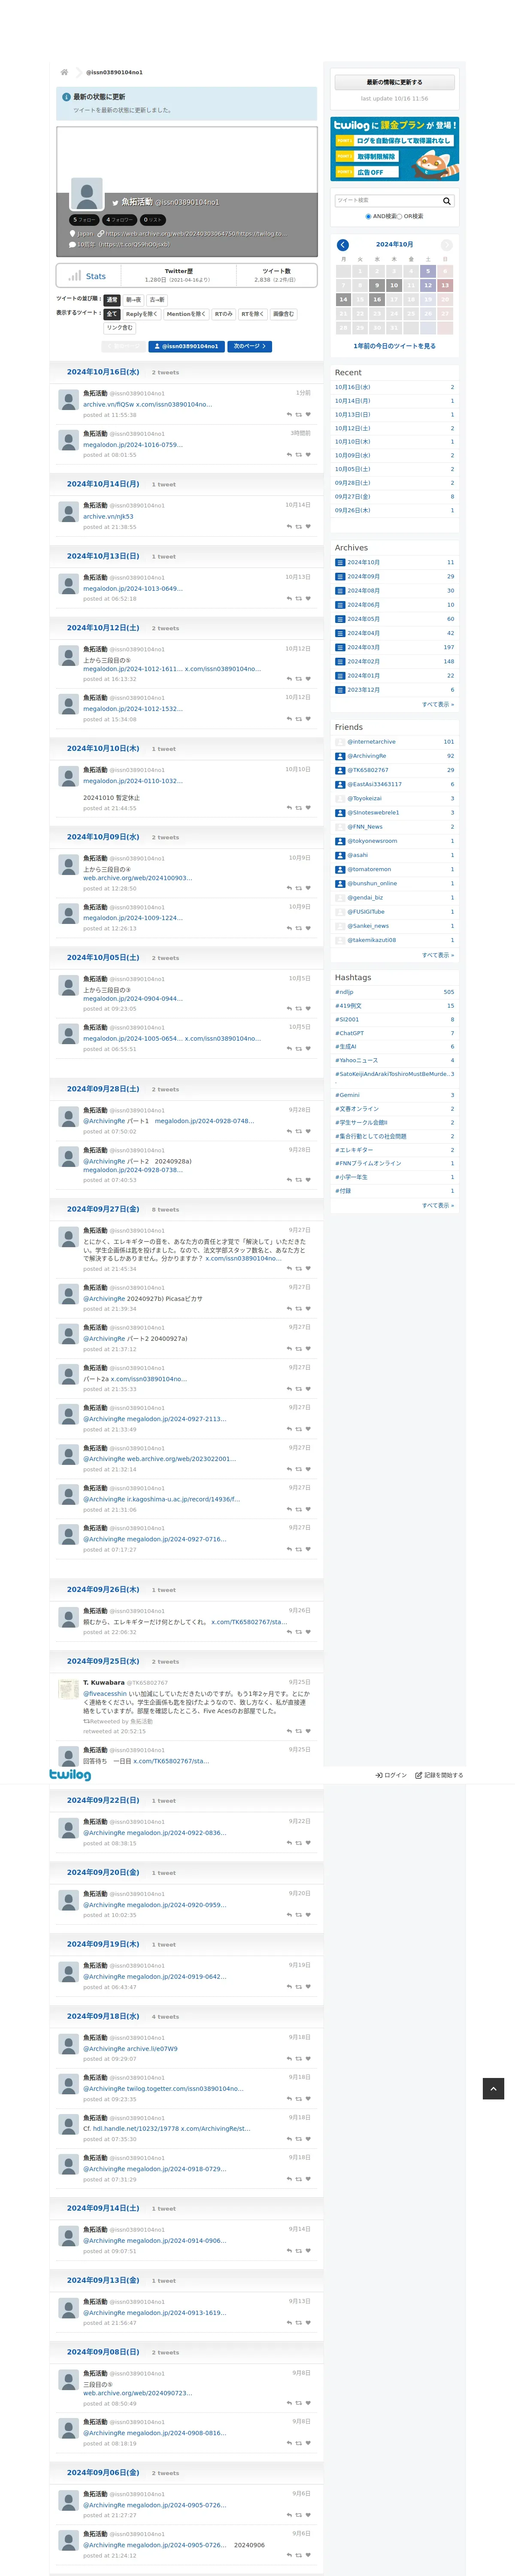Filter tweets with RTのみ

click(223, 314)
